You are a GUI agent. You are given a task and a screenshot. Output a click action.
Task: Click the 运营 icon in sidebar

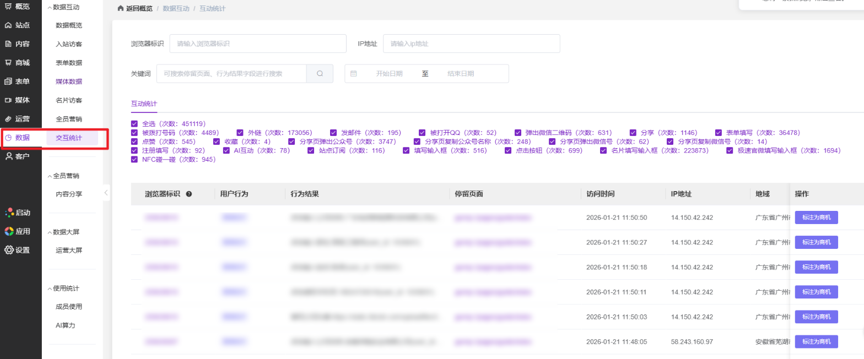(x=8, y=119)
